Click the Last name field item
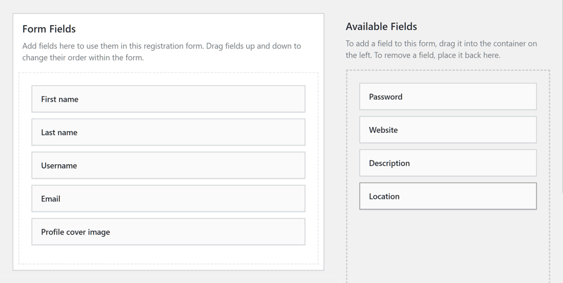Image resolution: width=563 pixels, height=283 pixels. pos(168,132)
